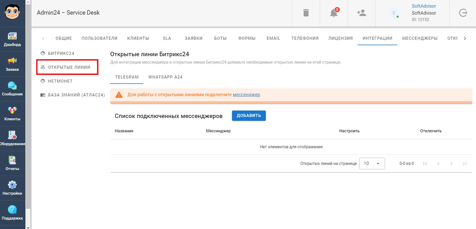The height and width of the screenshot is (229, 476).
Task: Open the trash bin in header
Action: click(306, 13)
